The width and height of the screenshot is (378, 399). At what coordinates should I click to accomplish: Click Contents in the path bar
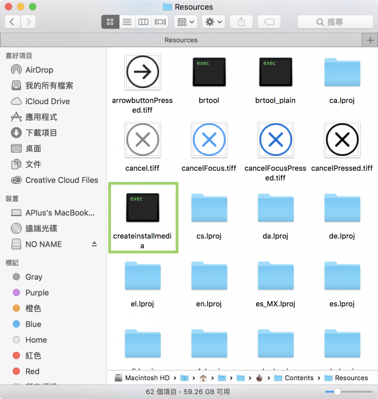[x=294, y=378]
